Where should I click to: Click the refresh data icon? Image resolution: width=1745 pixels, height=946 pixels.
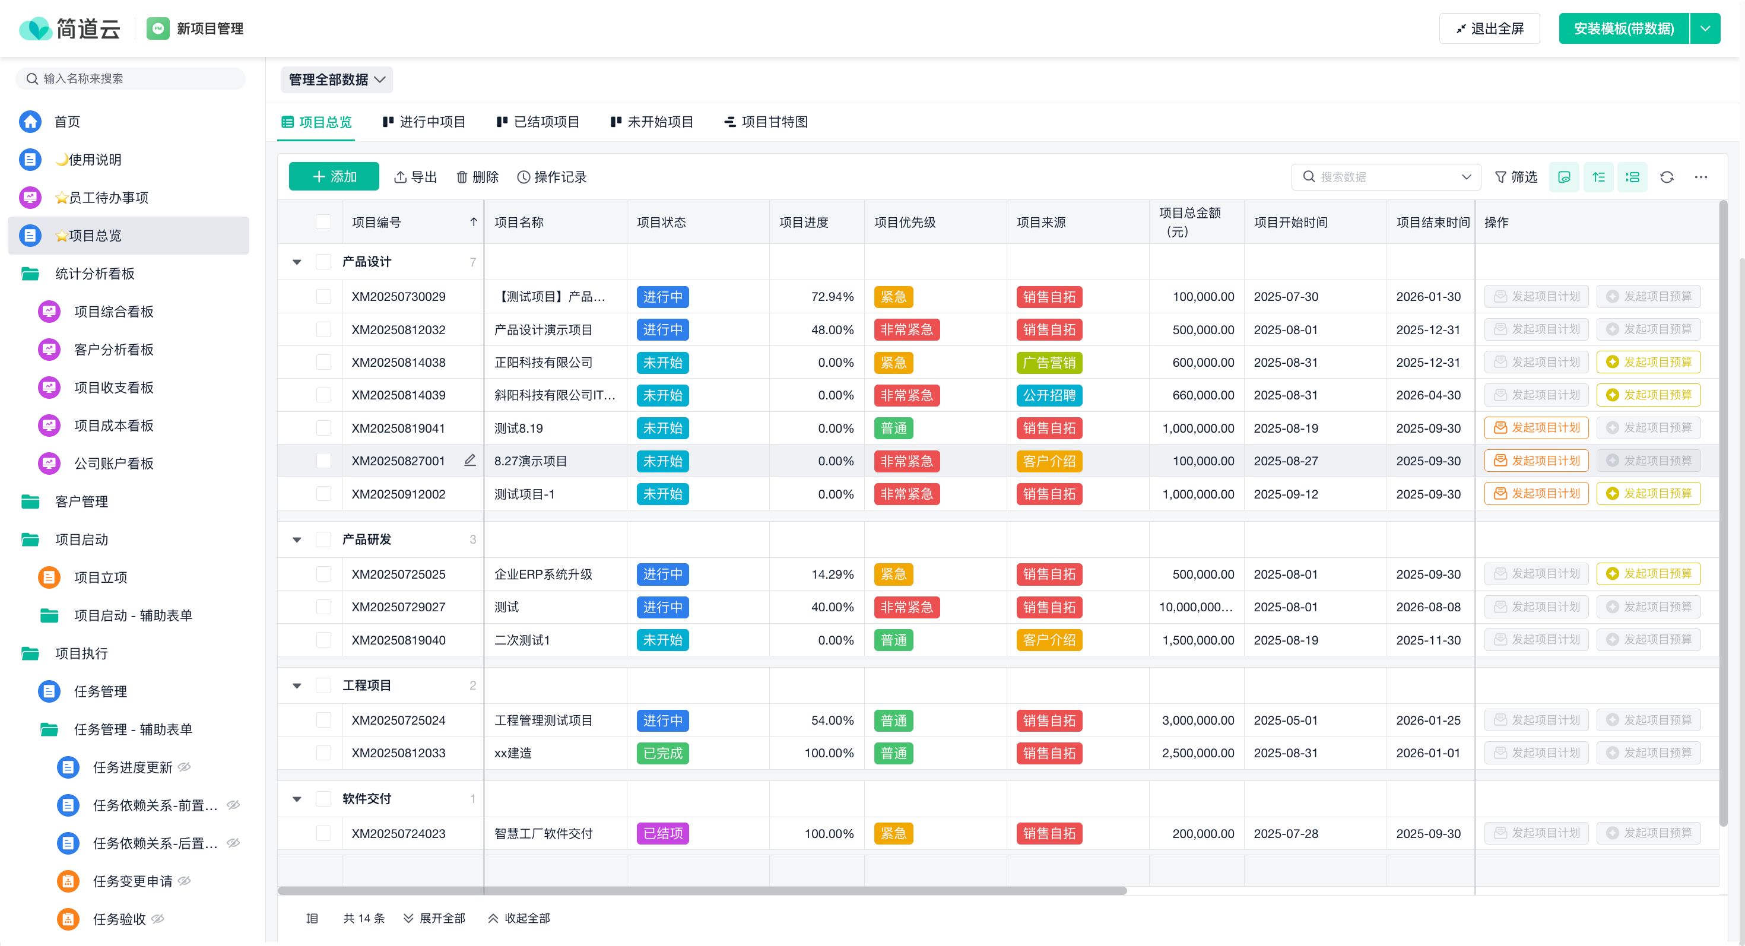[1667, 177]
